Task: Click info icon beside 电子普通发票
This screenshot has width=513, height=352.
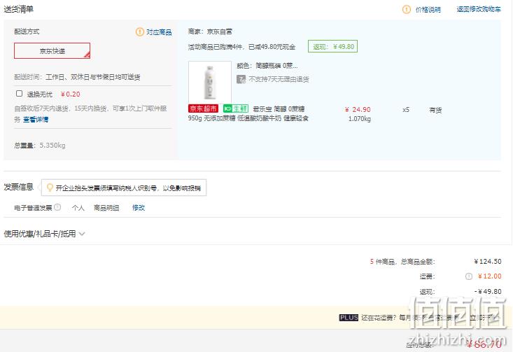Action: (57, 207)
